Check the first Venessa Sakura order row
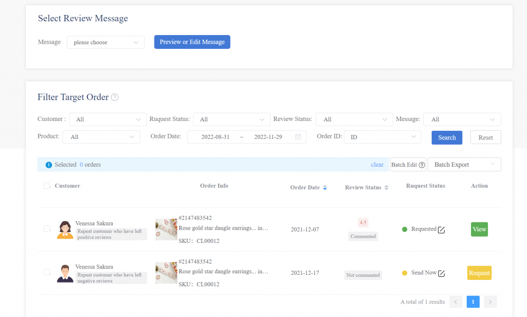Screen dimensions: 527x317 coord(47,228)
